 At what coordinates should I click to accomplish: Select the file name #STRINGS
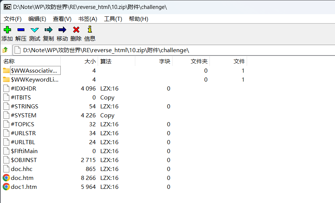25,106
